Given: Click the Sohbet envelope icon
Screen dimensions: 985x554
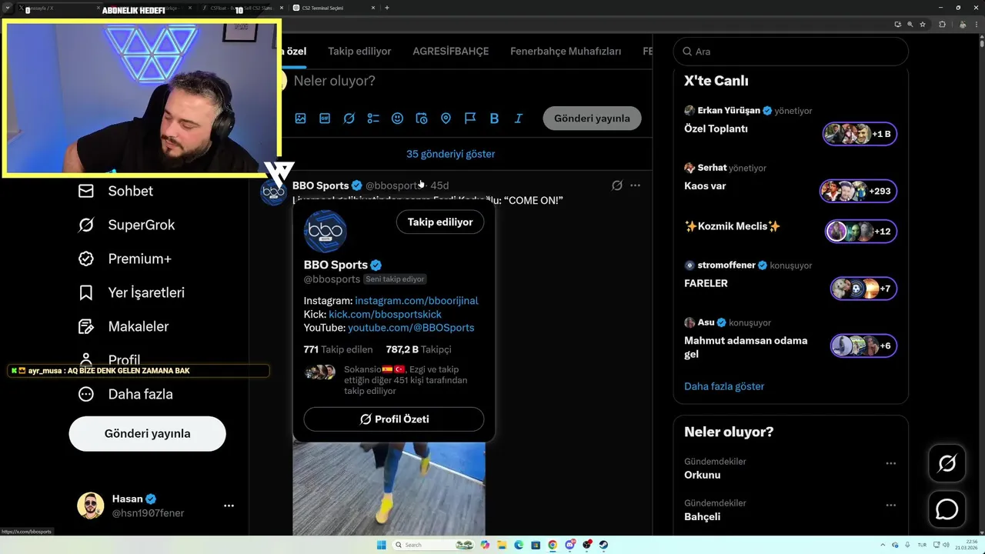Looking at the screenshot, I should [x=86, y=191].
